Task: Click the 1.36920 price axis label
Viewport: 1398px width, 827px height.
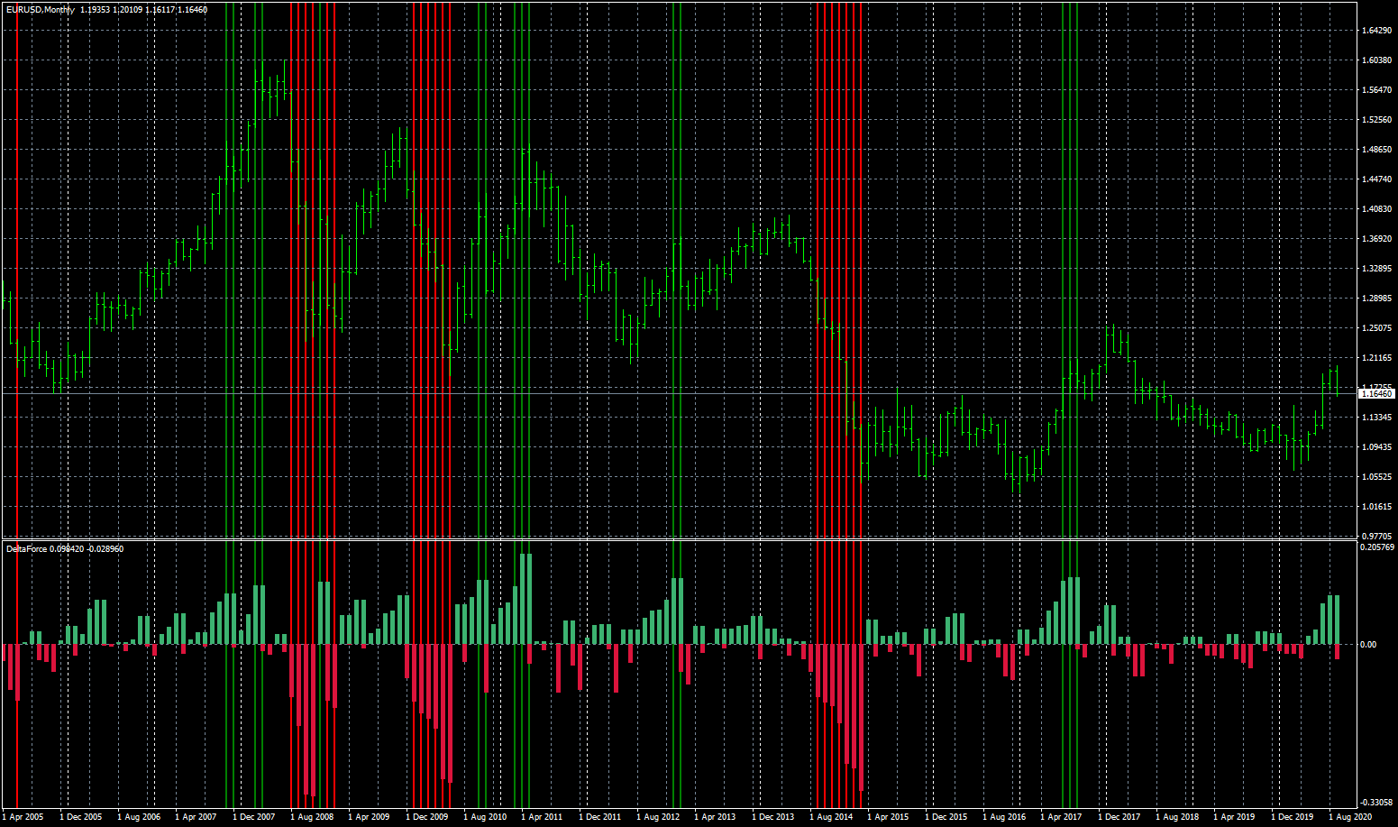Action: [1375, 239]
